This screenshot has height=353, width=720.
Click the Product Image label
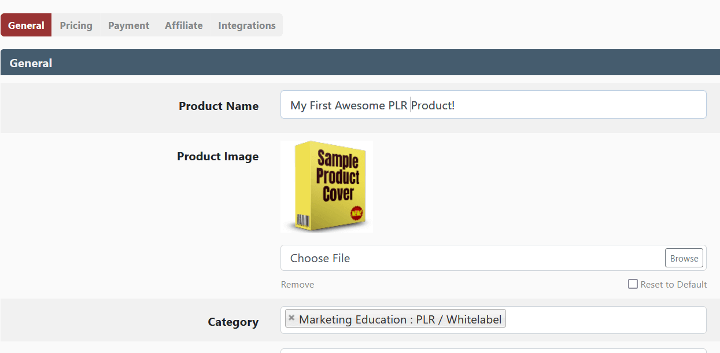(x=217, y=156)
